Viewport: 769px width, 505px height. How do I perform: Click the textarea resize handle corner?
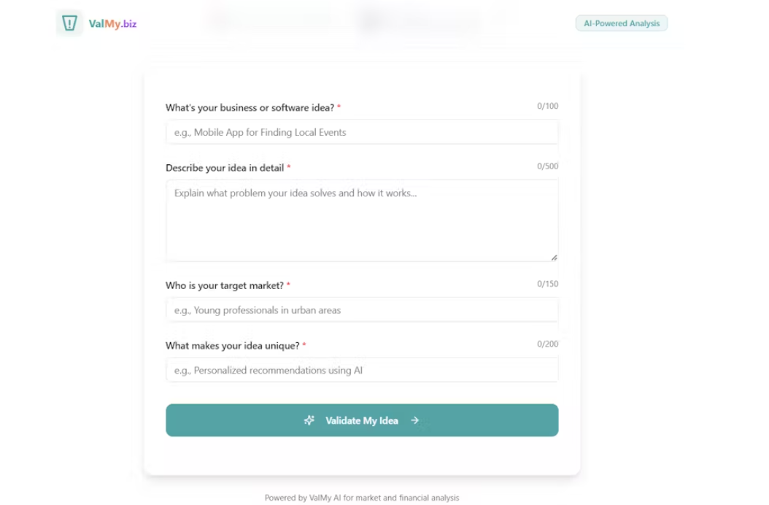[554, 257]
